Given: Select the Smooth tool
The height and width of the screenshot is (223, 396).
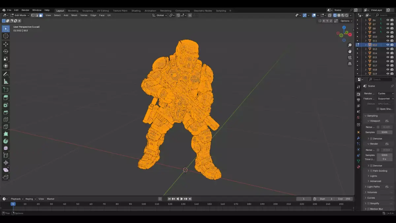Looking at the screenshot, I should tap(6, 148).
